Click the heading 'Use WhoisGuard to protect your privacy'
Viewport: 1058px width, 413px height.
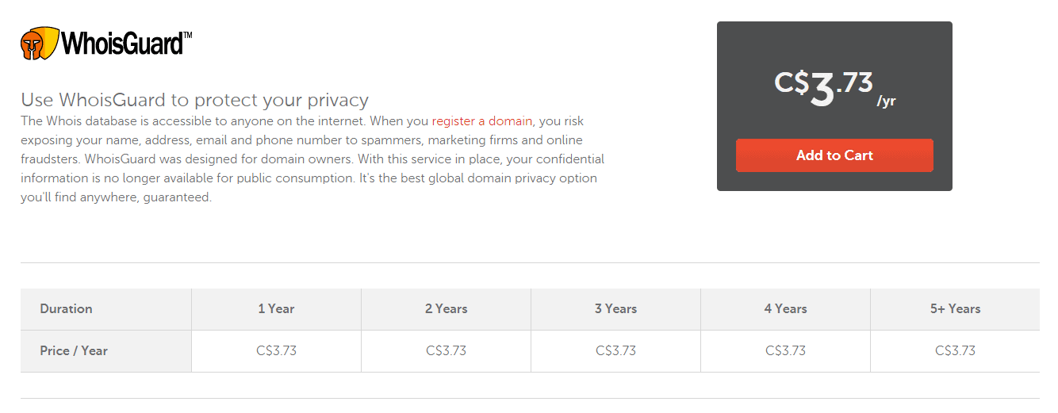tap(194, 100)
